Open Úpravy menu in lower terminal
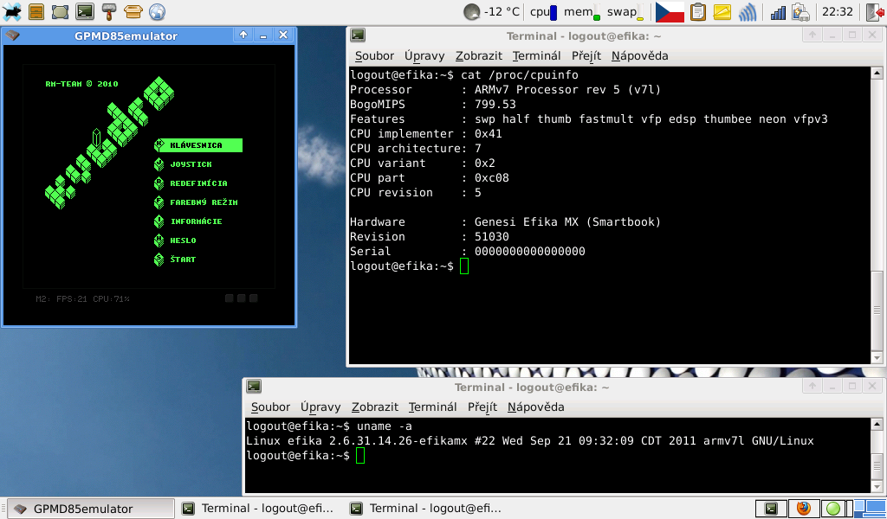Viewport: 887px width, 519px height. [x=320, y=407]
